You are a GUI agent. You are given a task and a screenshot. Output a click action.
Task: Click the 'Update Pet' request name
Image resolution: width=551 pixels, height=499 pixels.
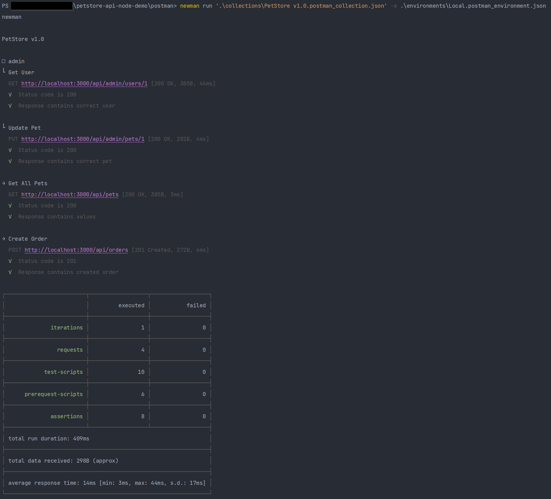click(25, 128)
